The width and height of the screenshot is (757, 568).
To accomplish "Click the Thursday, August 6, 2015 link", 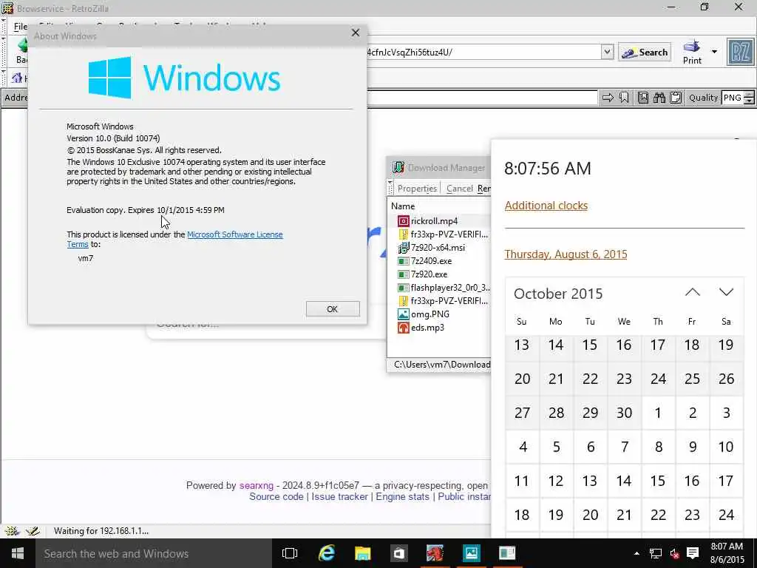I will [566, 254].
